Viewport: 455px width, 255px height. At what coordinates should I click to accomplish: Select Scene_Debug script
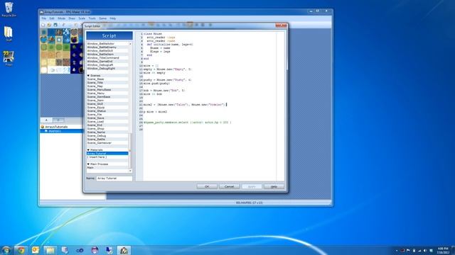[x=107, y=135]
